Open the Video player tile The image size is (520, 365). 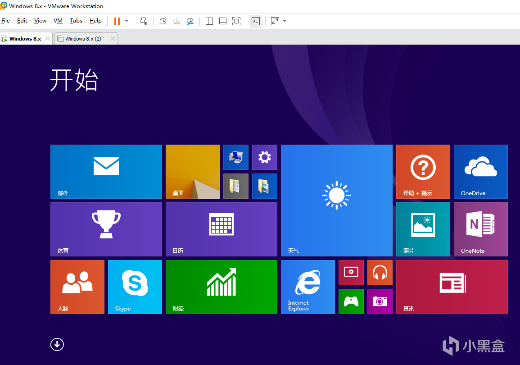point(351,273)
